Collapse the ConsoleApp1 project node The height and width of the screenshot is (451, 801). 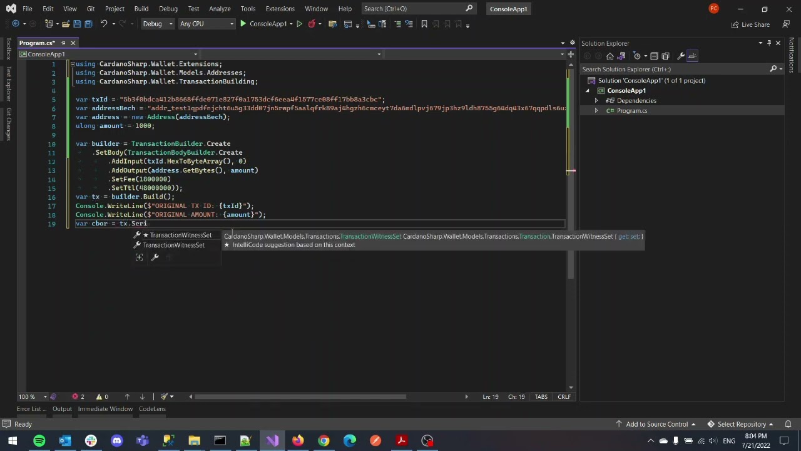(x=588, y=91)
